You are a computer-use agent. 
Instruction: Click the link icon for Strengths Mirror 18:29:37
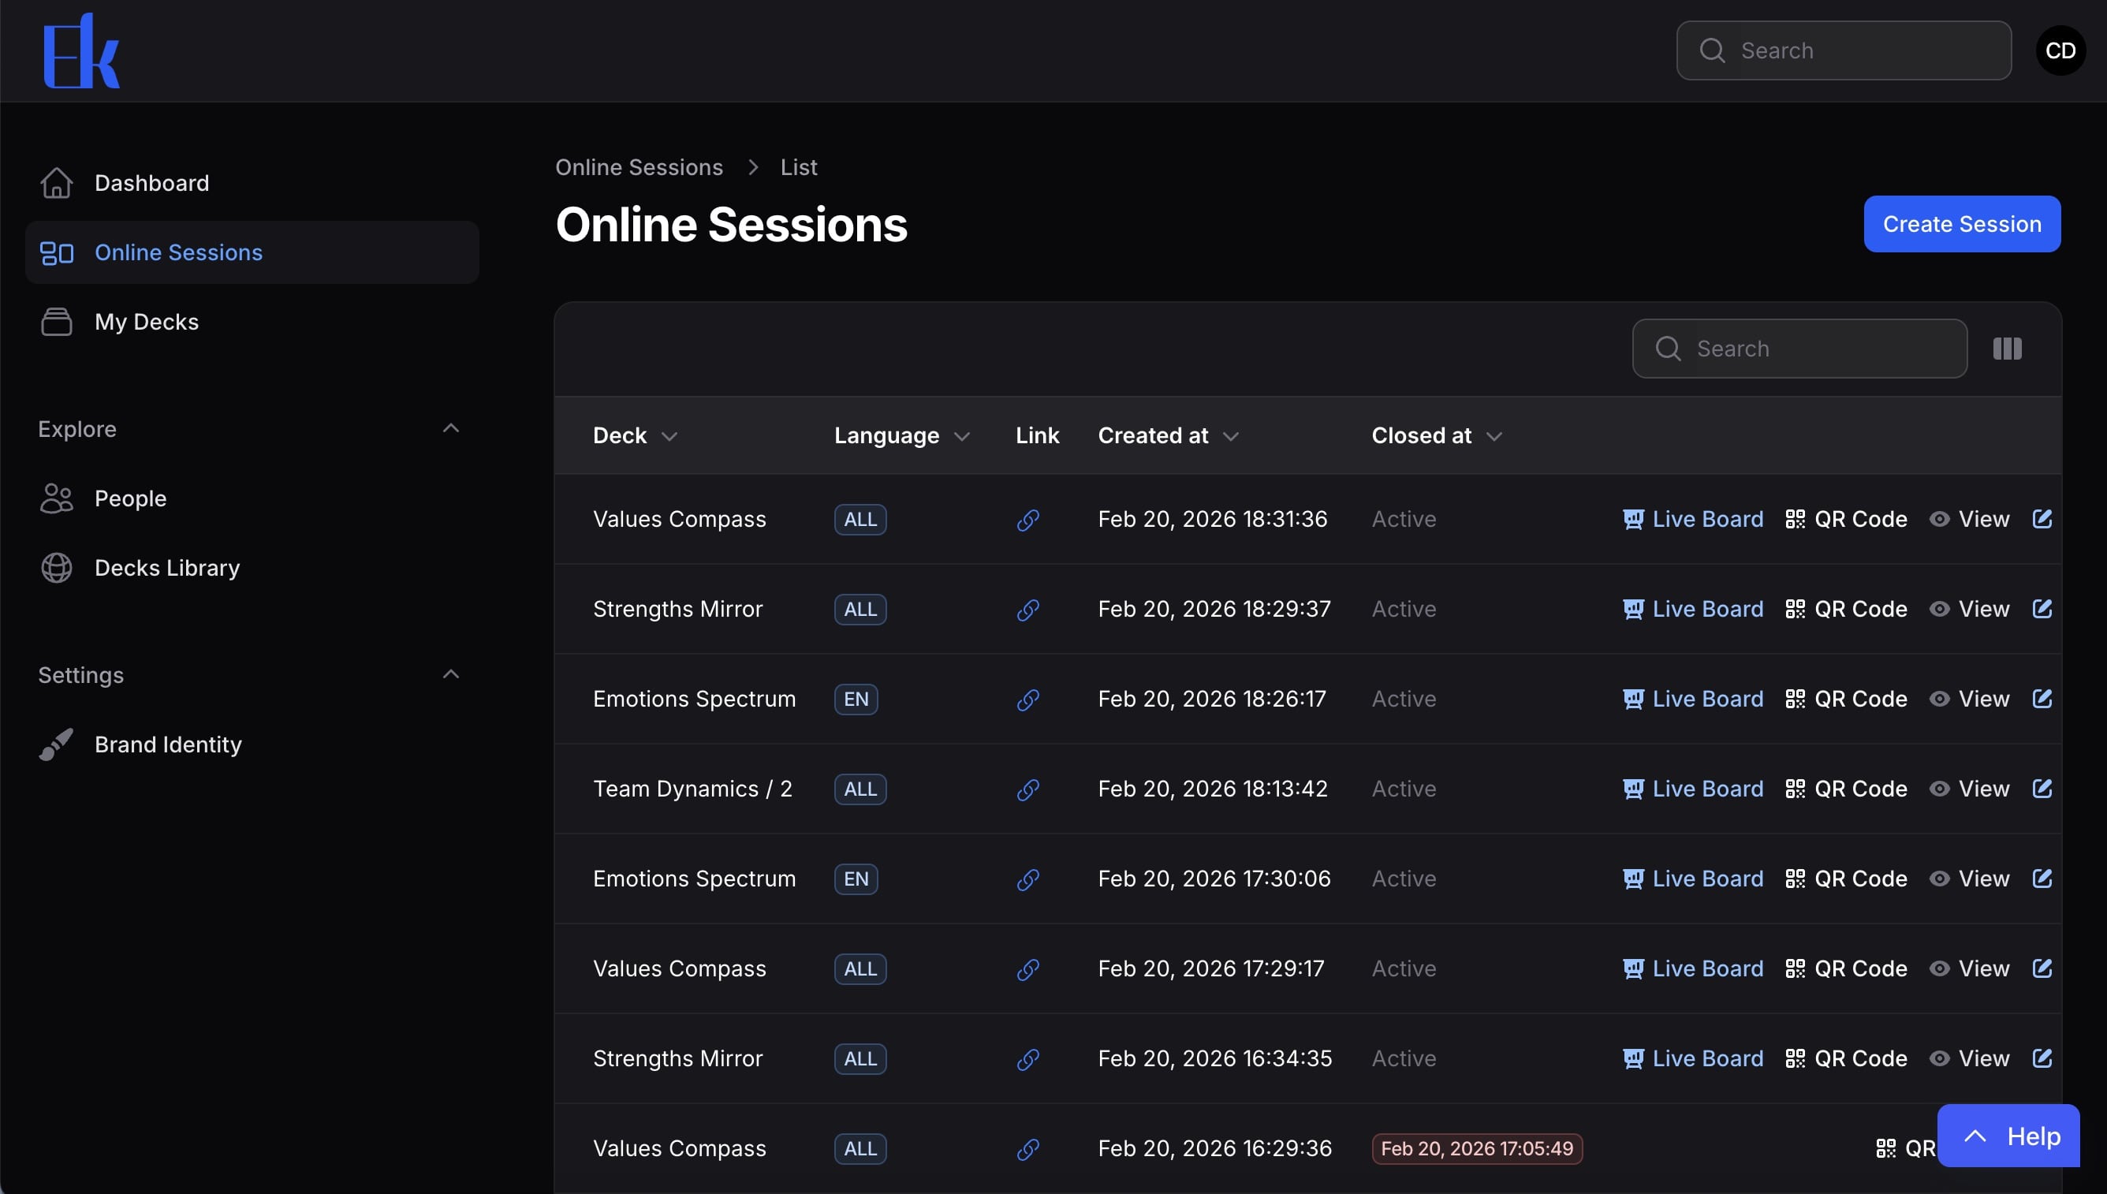tap(1028, 610)
